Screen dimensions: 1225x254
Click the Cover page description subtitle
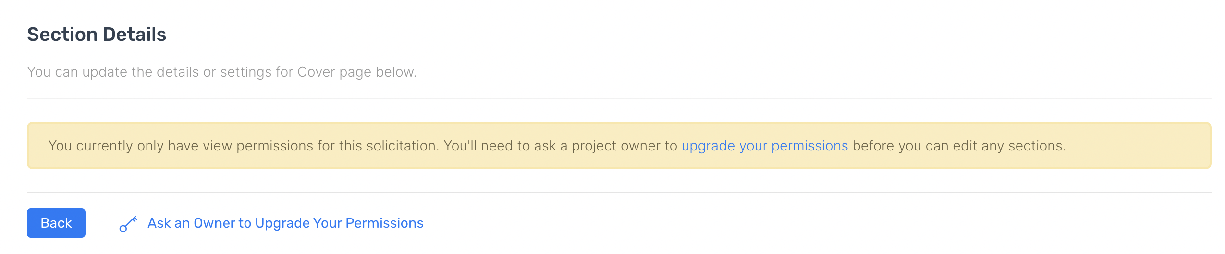(222, 72)
